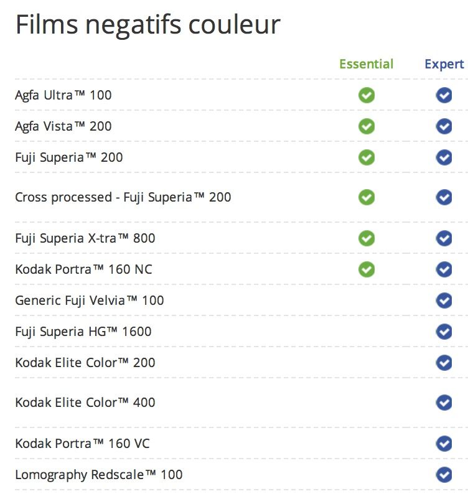
Task: Click blue Expert check for Kodak Portra 160 VC
Action: [444, 444]
